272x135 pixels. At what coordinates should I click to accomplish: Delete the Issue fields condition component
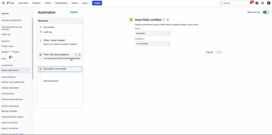point(168,20)
